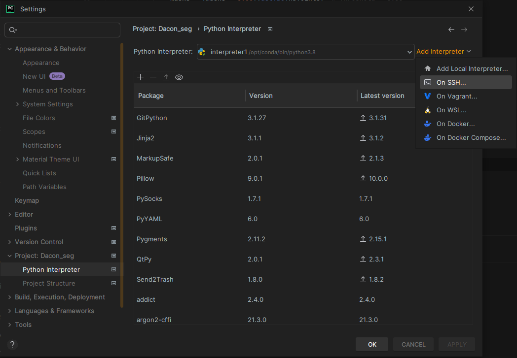Click the plus icon to install a package
Viewport: 517px width, 358px height.
[140, 77]
